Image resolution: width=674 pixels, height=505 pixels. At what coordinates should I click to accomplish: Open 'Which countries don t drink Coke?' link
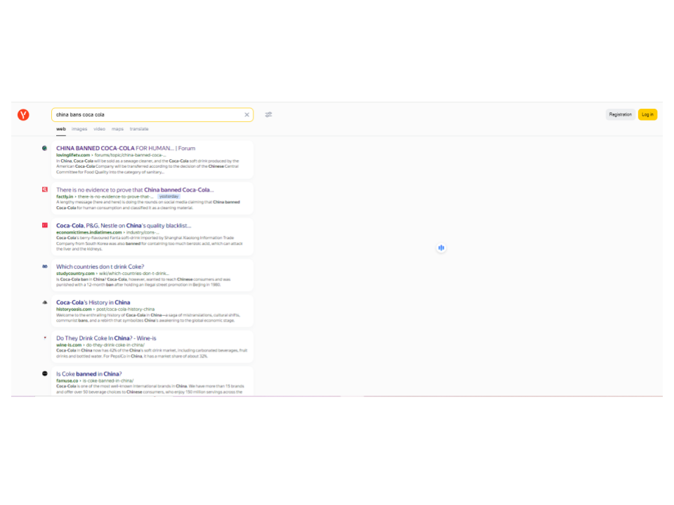(100, 267)
